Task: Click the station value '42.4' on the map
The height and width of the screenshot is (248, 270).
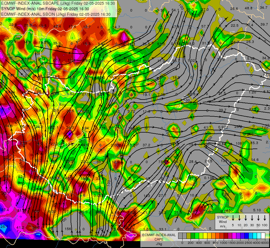Action: 57,26
